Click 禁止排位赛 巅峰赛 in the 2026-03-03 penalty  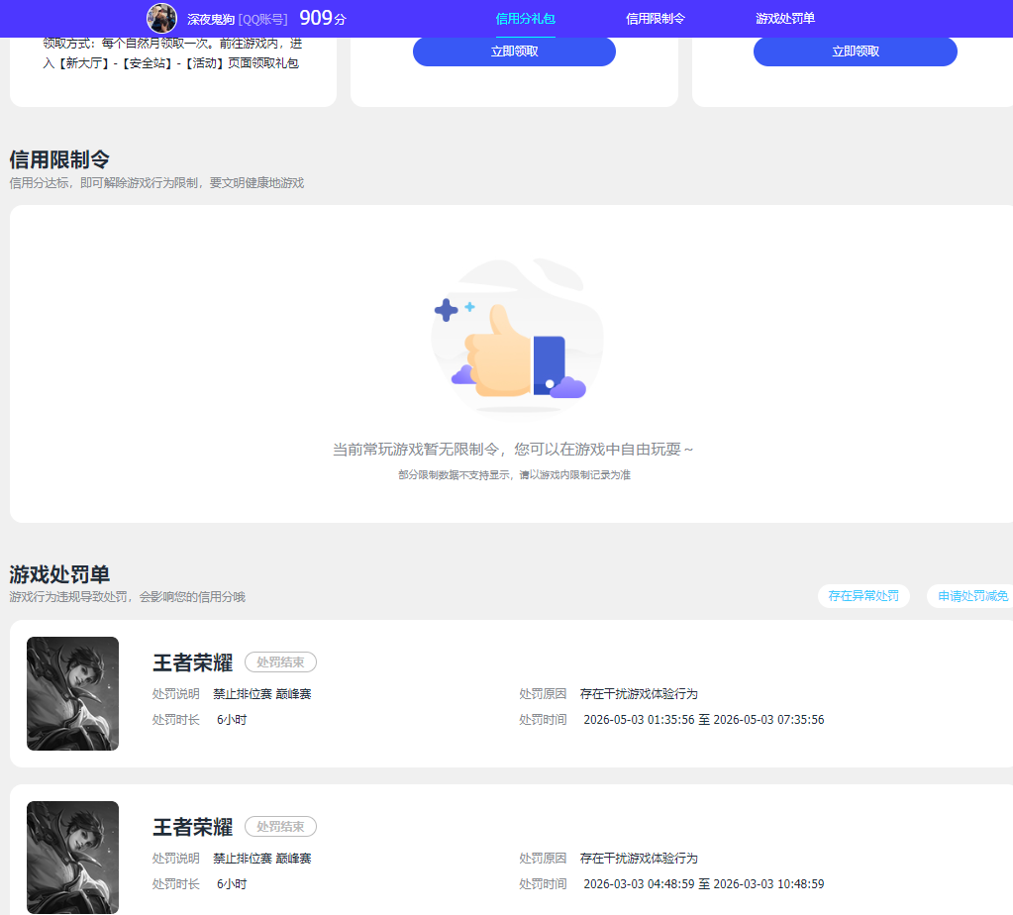[262, 859]
